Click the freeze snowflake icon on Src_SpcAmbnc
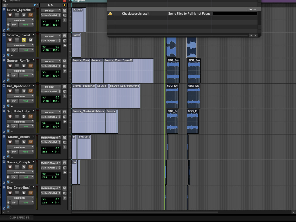 (8, 101)
